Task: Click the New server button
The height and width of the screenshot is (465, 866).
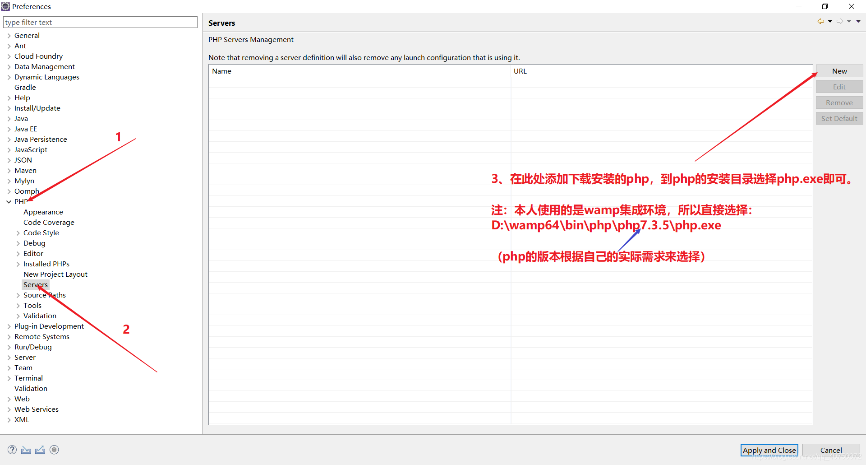Action: 839,71
